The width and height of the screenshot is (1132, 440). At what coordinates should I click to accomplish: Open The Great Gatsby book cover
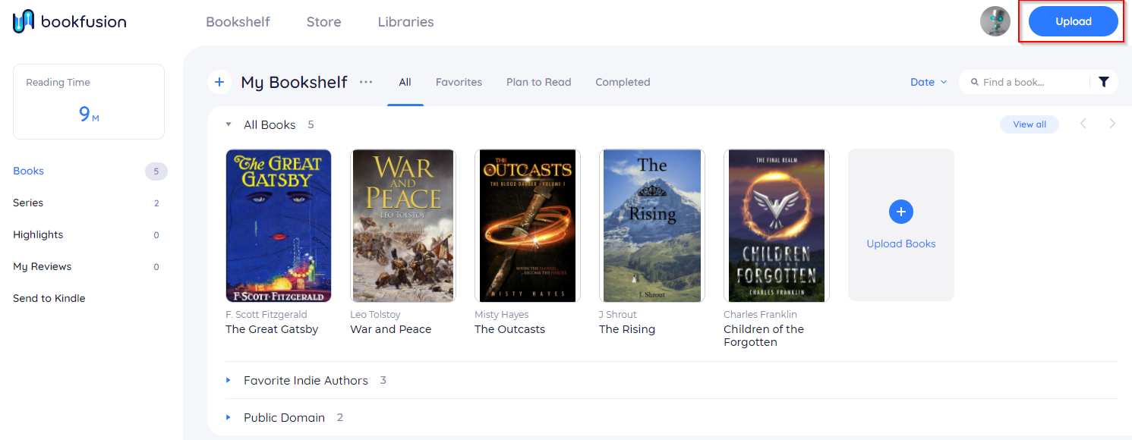[x=279, y=225]
